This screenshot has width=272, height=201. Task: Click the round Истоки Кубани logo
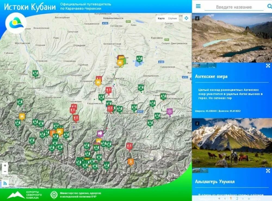[x=16, y=23]
